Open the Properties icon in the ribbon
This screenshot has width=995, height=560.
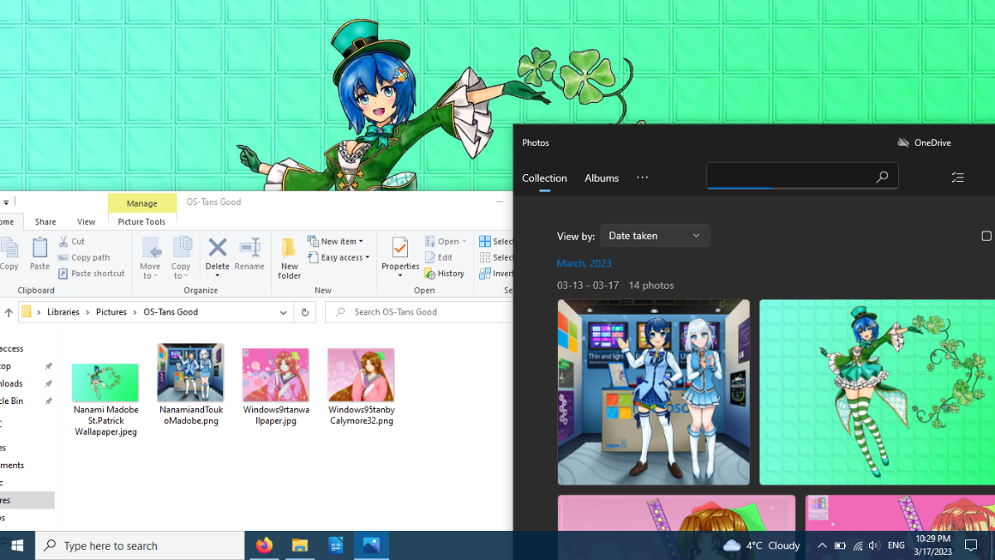coord(400,248)
